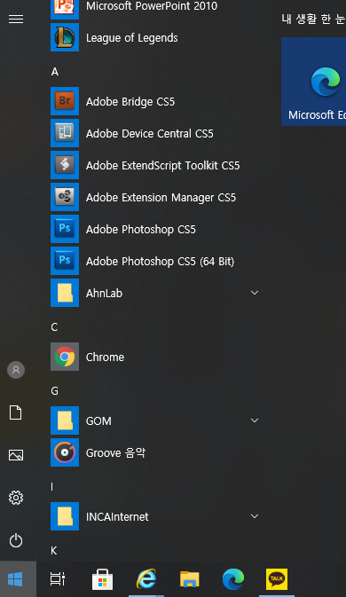This screenshot has height=597, width=346.
Task: Click the letter C section header
Action: tap(54, 327)
